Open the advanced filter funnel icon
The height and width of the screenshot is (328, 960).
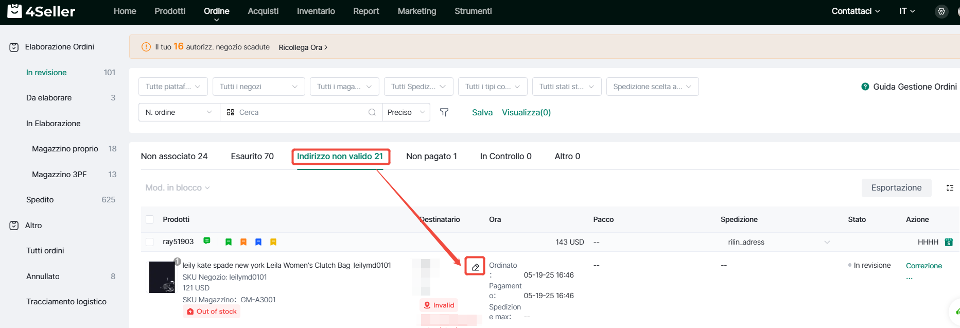click(x=444, y=112)
